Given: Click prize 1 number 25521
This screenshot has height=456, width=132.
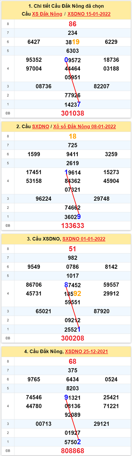Looking at the screenshot, I should [73, 329].
